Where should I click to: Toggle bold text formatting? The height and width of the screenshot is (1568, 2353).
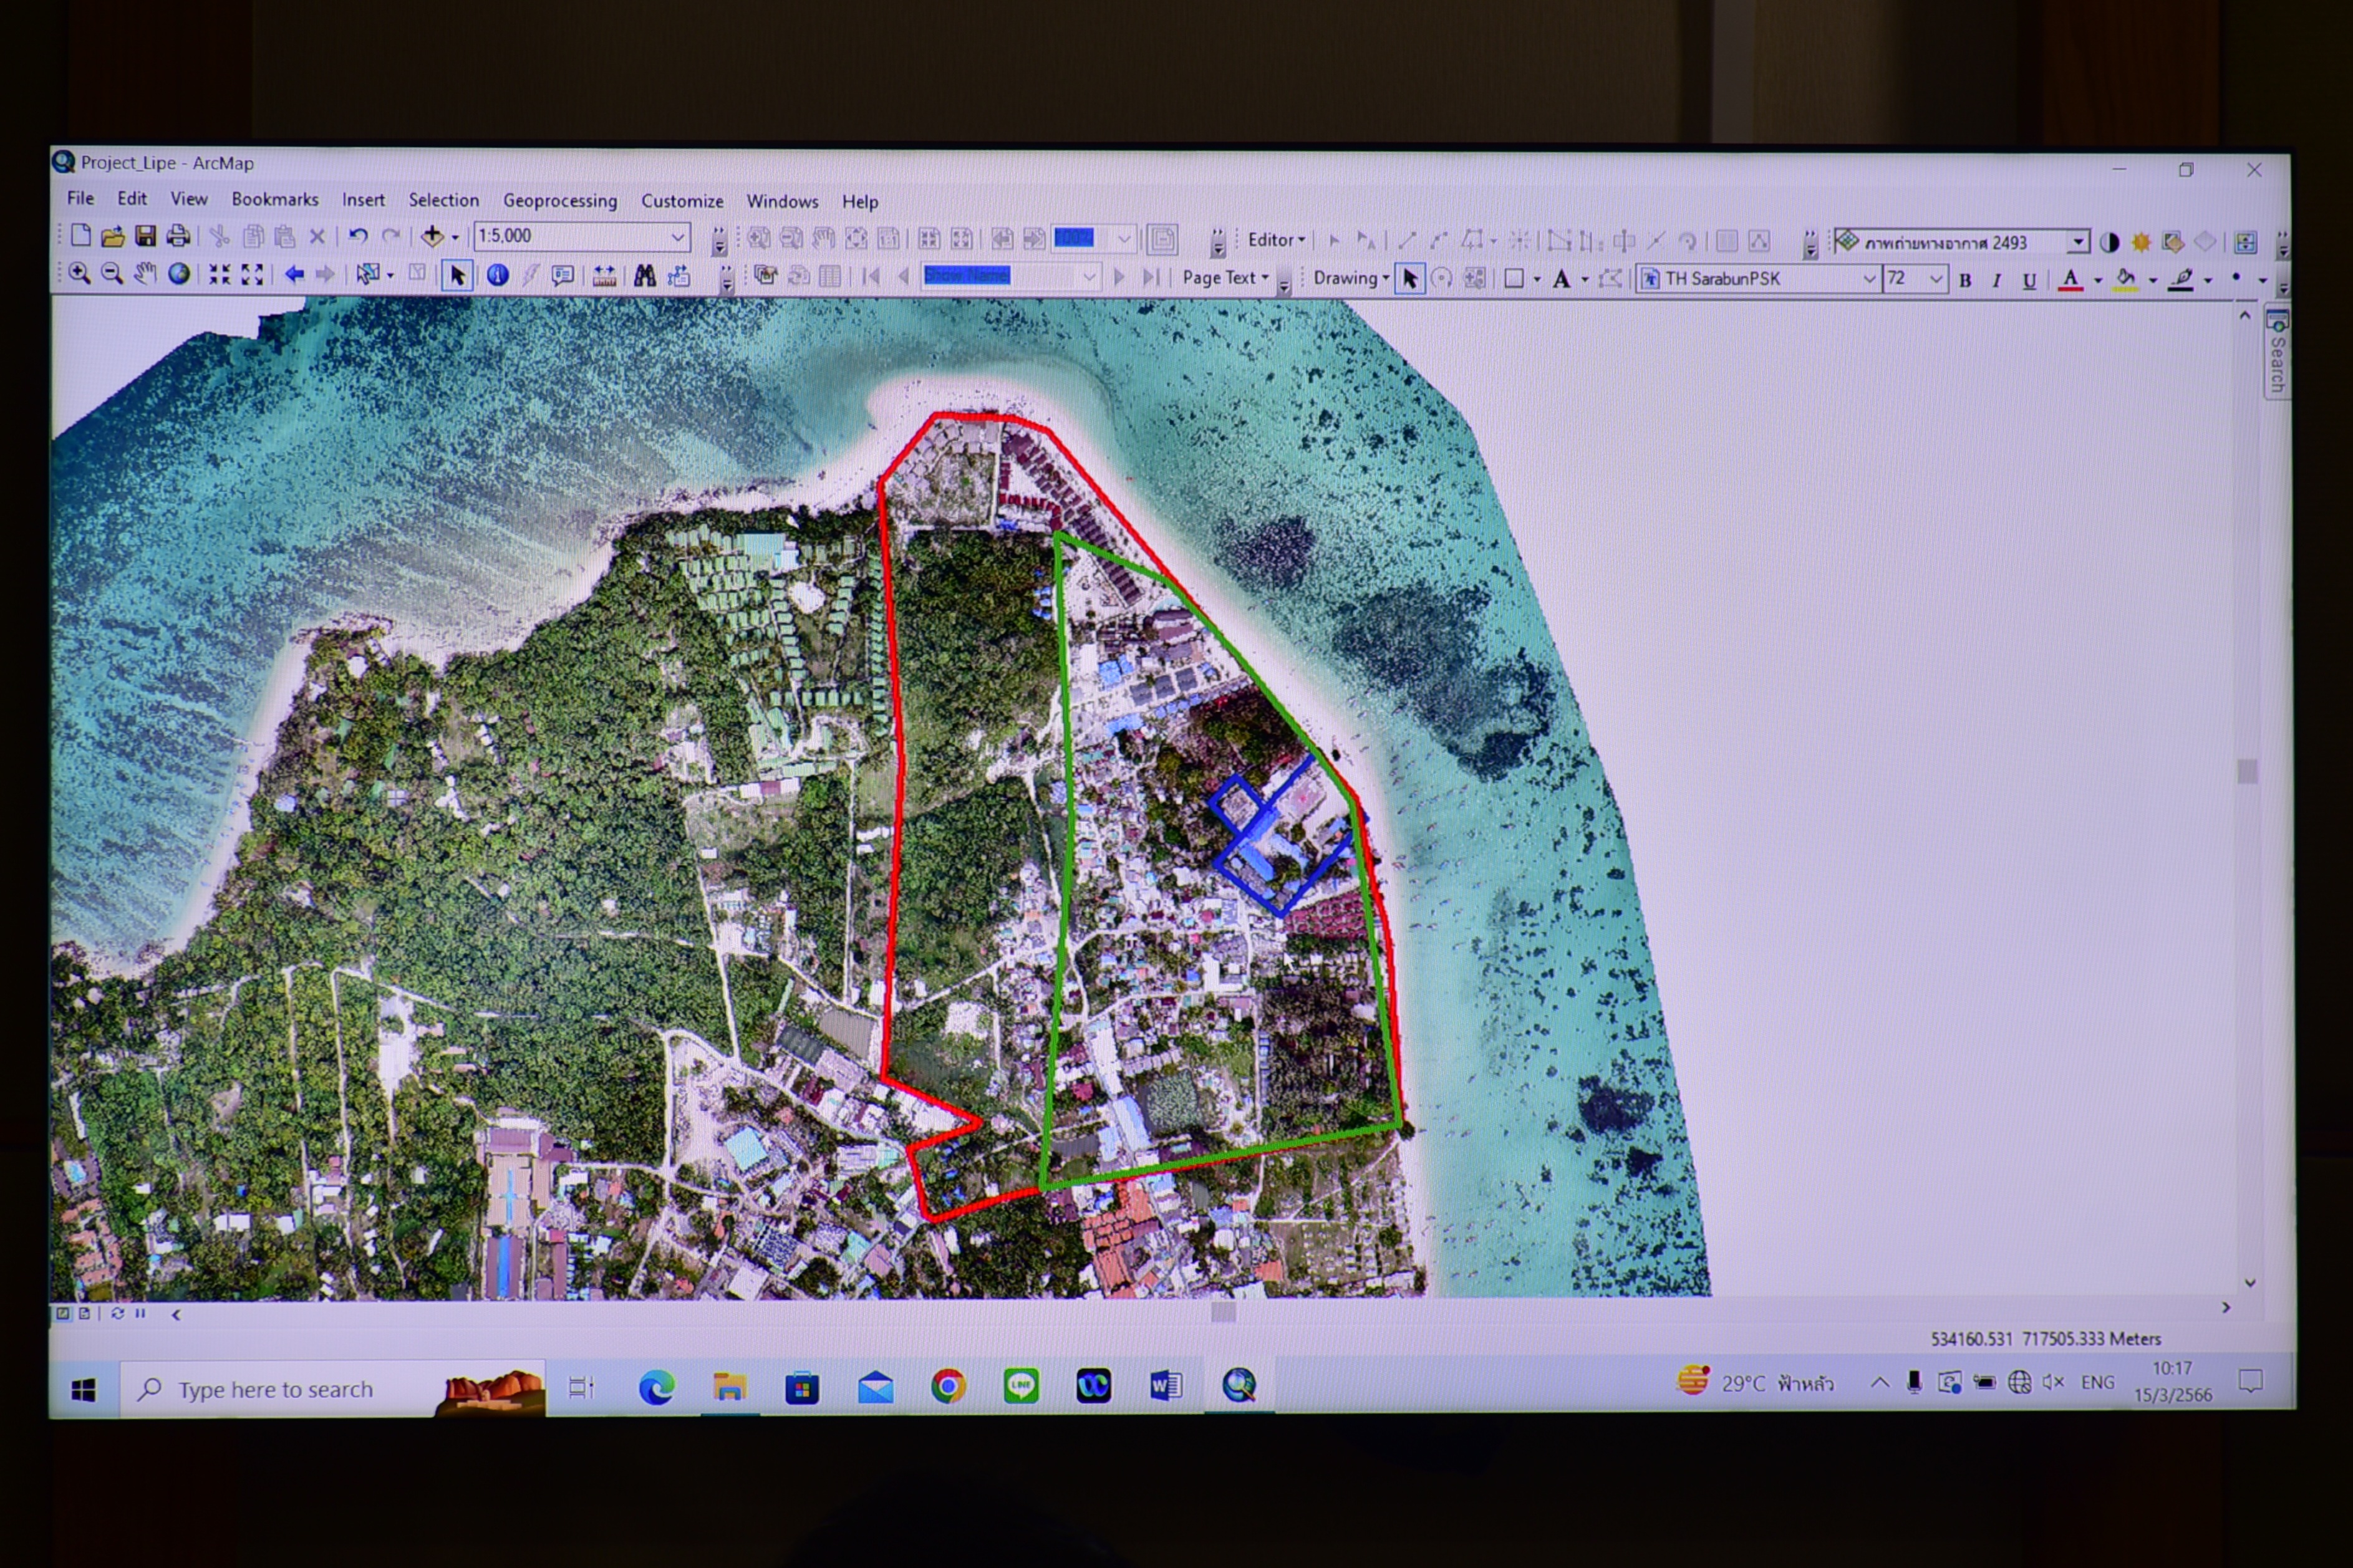(x=1965, y=281)
